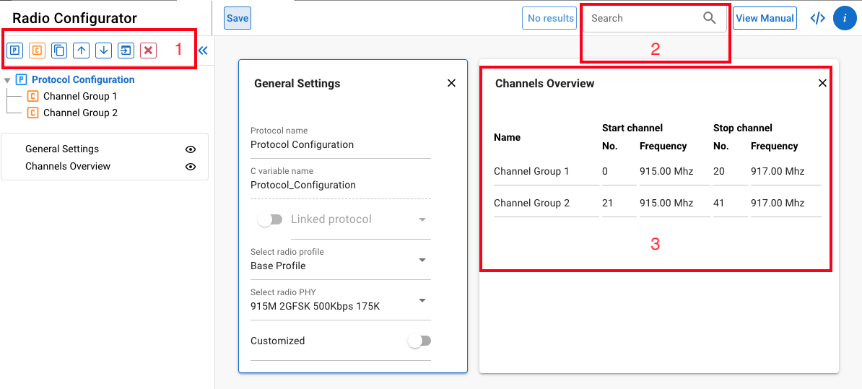Click the add channel group (C) toolbar icon

(37, 51)
